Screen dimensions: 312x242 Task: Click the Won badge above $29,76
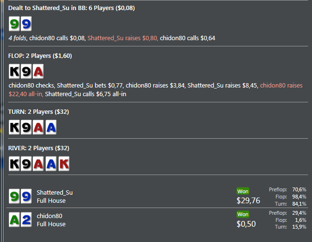243,191
